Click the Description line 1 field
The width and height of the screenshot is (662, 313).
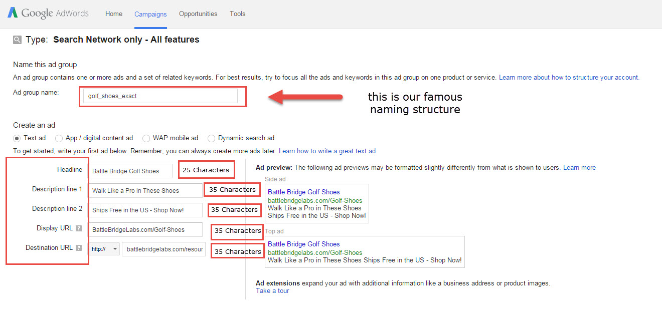(145, 190)
